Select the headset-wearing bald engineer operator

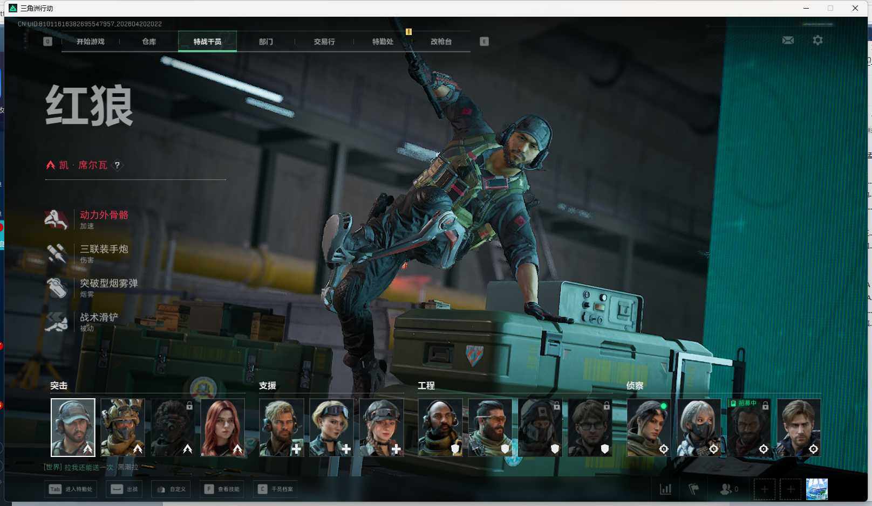[440, 427]
